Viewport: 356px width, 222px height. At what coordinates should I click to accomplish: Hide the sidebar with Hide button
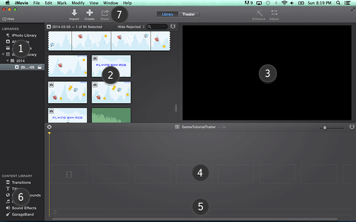(x=8, y=19)
